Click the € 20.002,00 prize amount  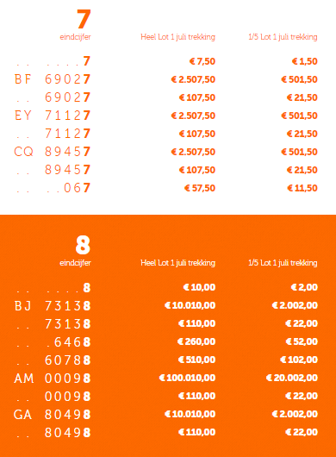[292, 378]
